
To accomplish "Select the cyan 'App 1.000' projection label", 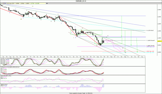I will [150, 52].
